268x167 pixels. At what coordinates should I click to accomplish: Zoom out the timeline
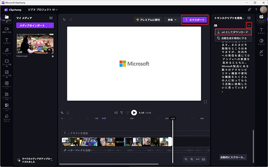click(x=186, y=159)
